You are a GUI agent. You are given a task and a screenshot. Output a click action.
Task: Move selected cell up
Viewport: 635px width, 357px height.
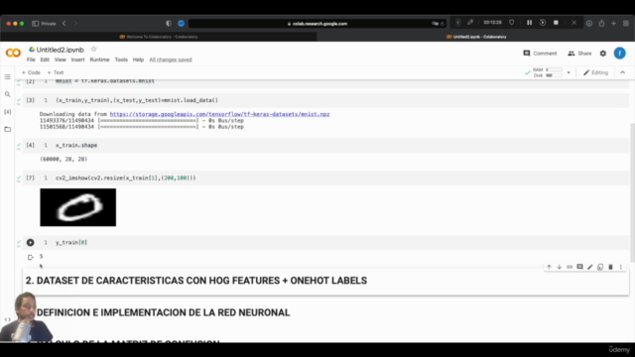click(549, 267)
